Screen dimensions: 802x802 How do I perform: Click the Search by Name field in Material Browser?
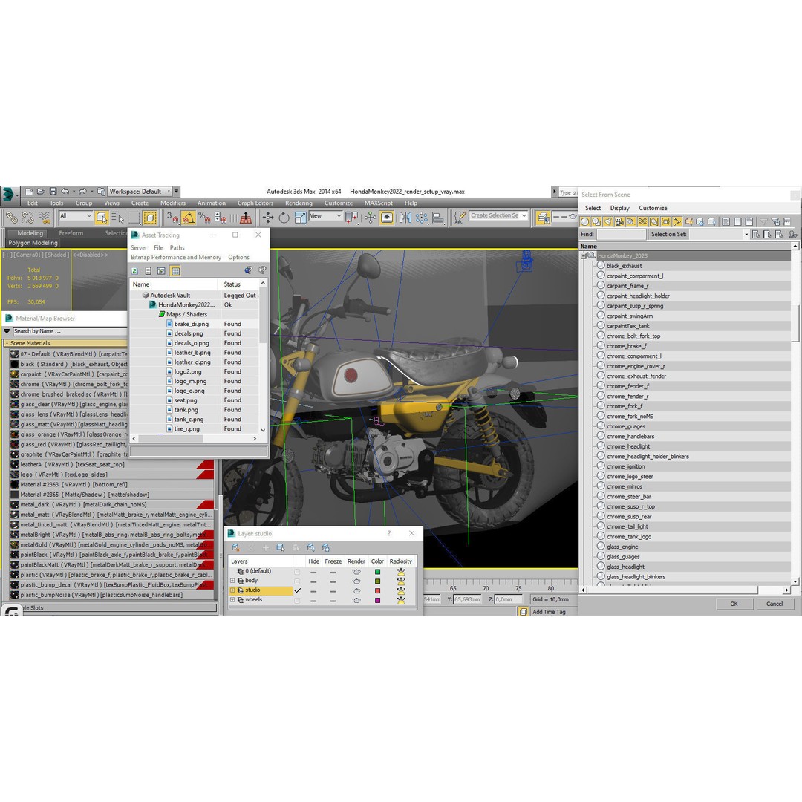70,331
